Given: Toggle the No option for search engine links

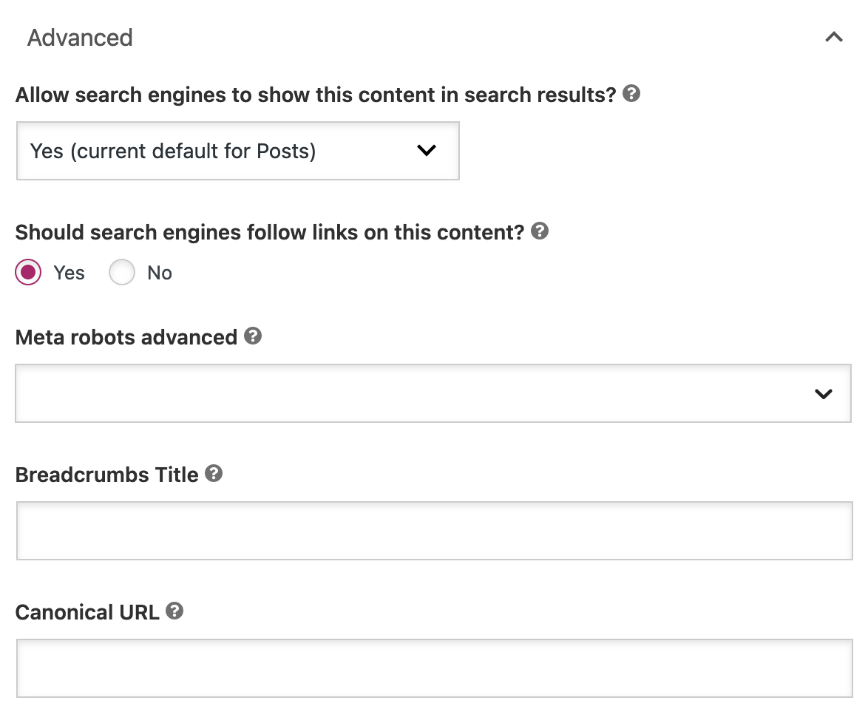Looking at the screenshot, I should tap(122, 272).
